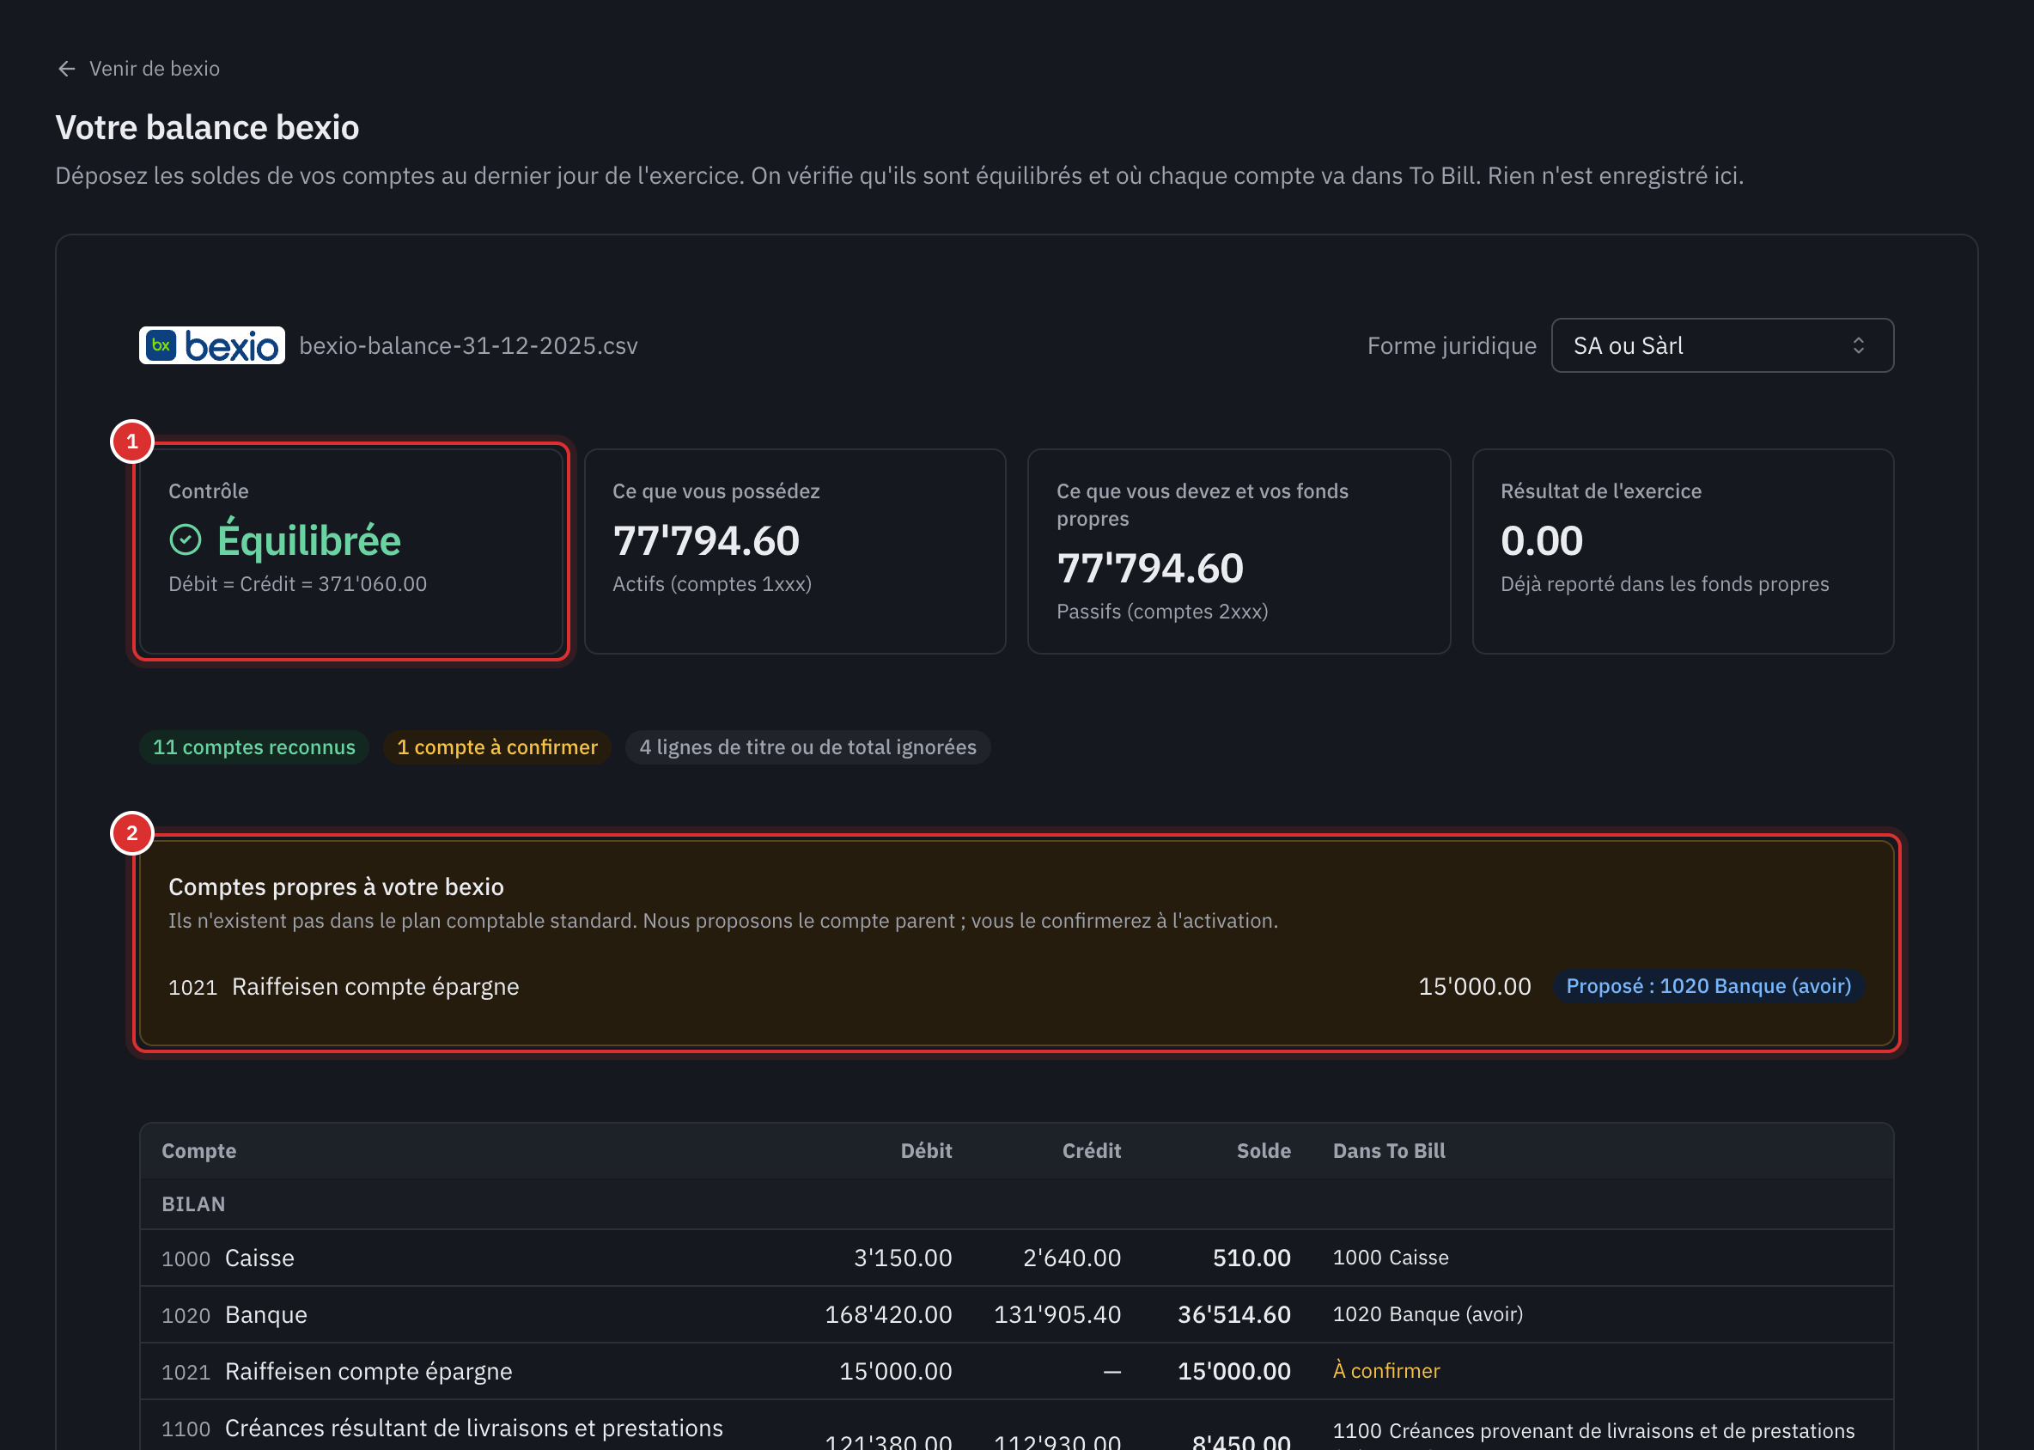Click the Proposé : 1020 Banque (avoir) chip
Image resolution: width=2034 pixels, height=1450 pixels.
pos(1708,986)
